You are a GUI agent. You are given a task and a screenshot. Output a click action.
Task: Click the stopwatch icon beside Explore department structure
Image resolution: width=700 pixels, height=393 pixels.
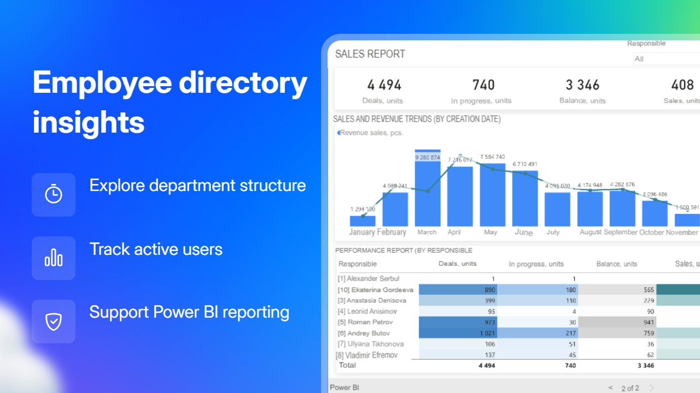tap(54, 194)
